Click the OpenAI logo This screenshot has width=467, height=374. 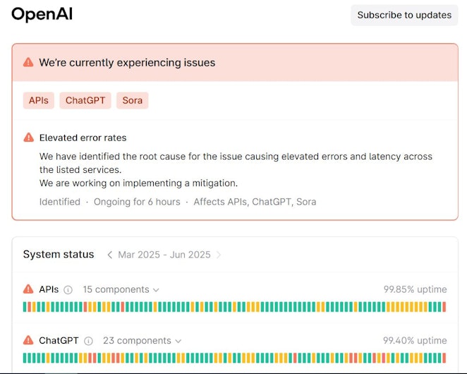point(42,14)
